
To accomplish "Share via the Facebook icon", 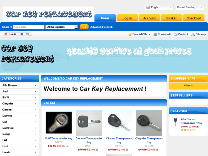I will tap(22, 34).
